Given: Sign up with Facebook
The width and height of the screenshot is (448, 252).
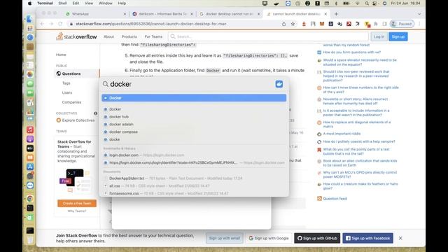Looking at the screenshot, I should click(x=367, y=238).
